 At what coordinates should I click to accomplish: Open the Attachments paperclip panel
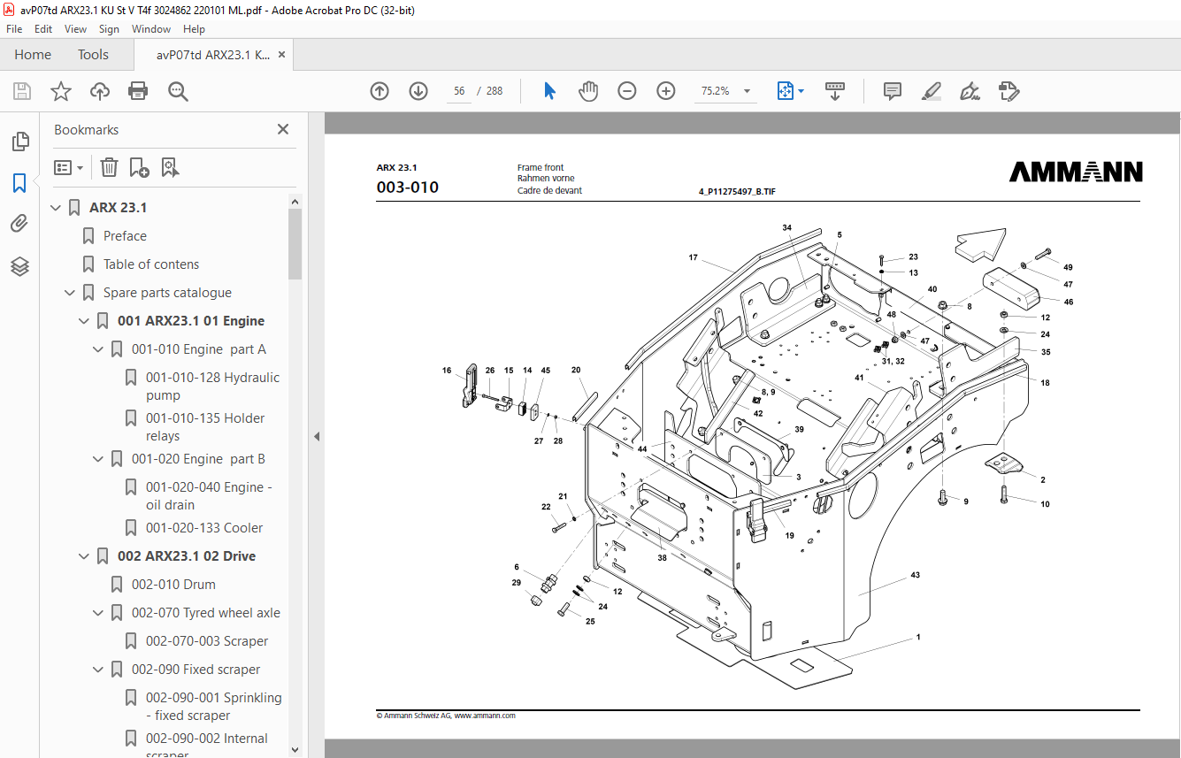click(x=19, y=224)
